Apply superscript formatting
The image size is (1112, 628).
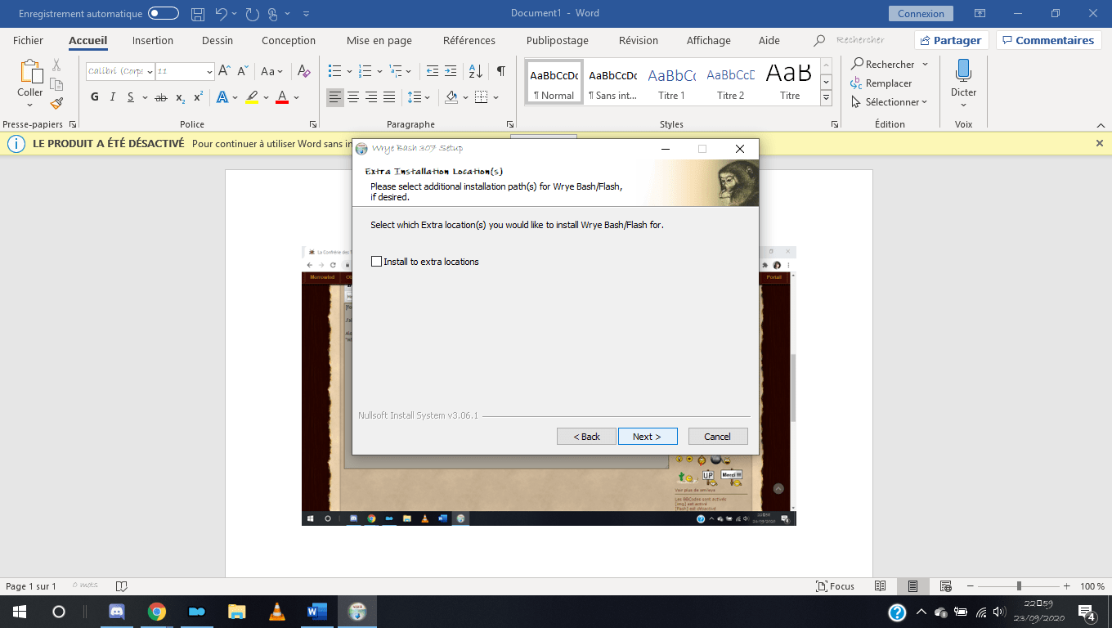coord(198,97)
